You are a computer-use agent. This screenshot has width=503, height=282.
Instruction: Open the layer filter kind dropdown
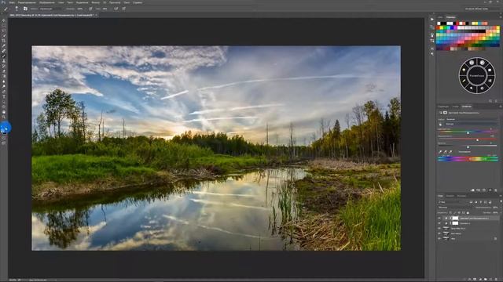click(453, 202)
